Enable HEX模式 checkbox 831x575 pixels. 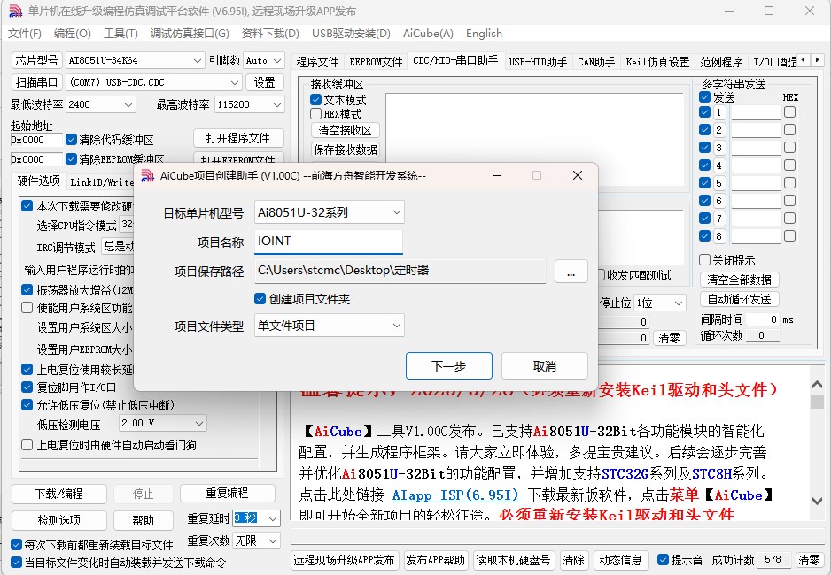316,114
